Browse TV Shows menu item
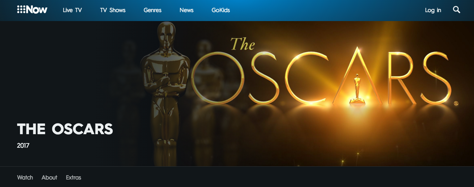Viewport: 474px width, 187px height. [x=113, y=10]
